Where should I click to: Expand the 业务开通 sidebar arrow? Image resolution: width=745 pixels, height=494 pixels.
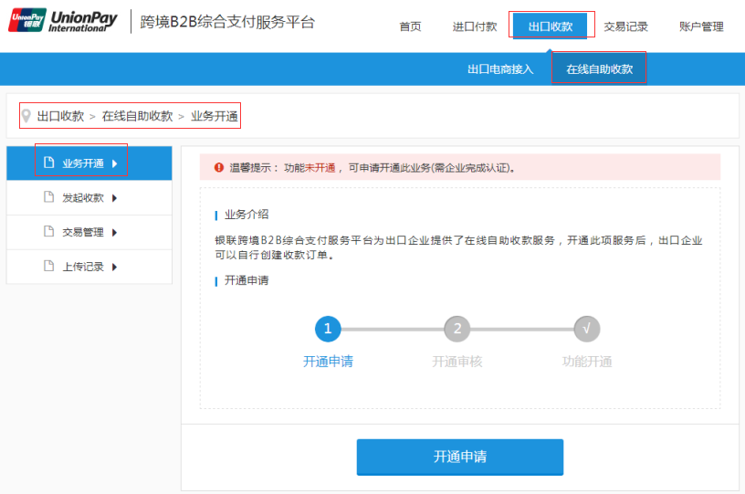click(115, 163)
